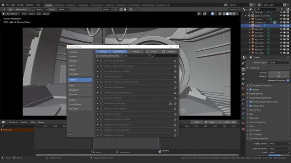
Task: Open the Keymap category in Preferences
Action: (x=80, y=94)
